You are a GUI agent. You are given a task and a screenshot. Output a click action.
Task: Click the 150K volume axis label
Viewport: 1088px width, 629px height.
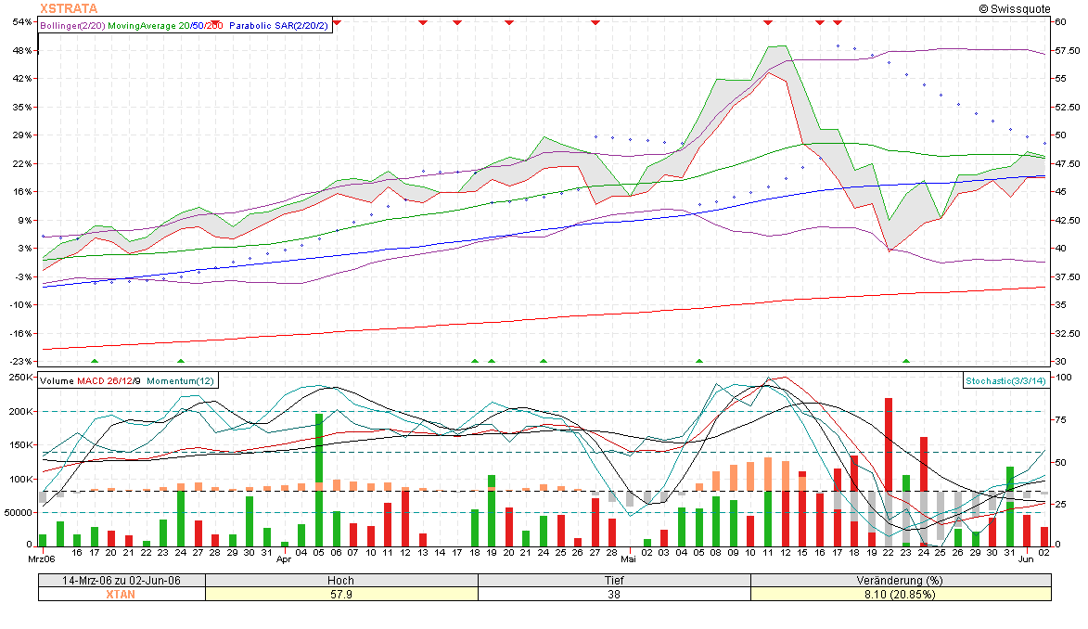click(x=20, y=445)
